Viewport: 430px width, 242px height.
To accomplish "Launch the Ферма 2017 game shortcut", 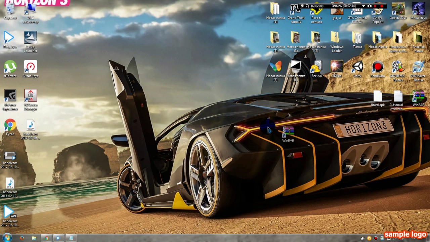I will 398,11.
